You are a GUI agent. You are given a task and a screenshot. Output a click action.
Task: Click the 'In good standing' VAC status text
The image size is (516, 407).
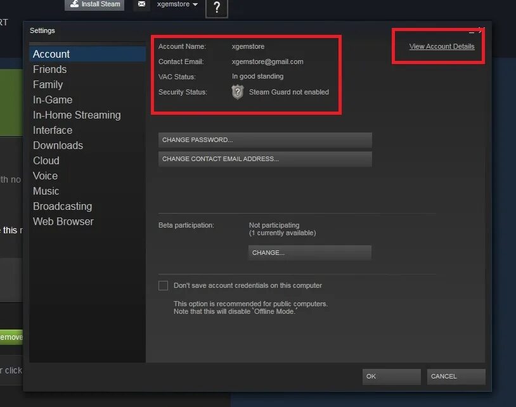257,76
